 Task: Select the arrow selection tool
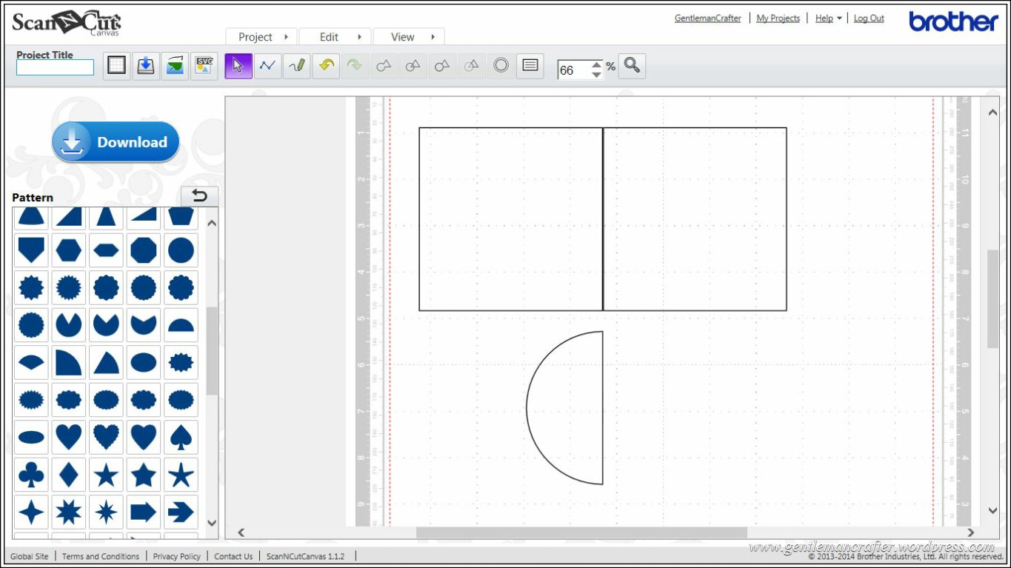(x=238, y=66)
